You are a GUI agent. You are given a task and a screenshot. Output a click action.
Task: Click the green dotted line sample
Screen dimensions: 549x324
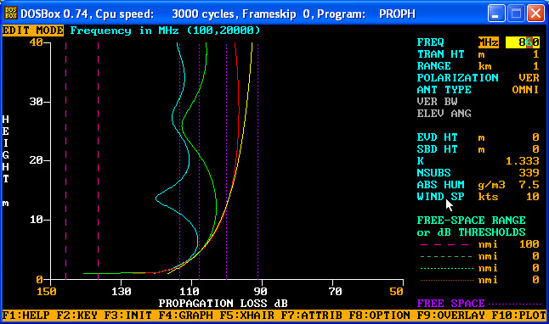click(447, 268)
